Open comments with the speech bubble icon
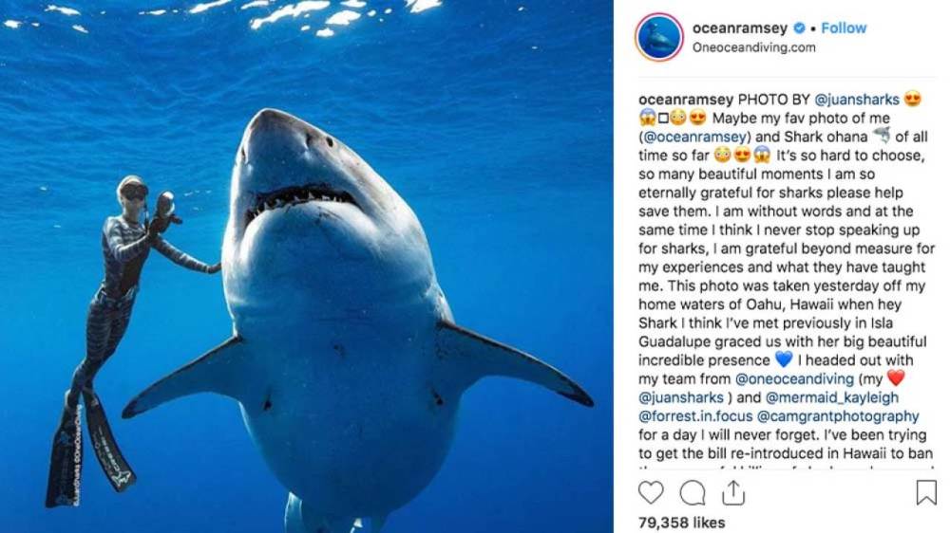 (693, 492)
